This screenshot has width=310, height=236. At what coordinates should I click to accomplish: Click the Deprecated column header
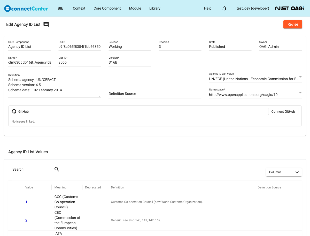click(93, 187)
